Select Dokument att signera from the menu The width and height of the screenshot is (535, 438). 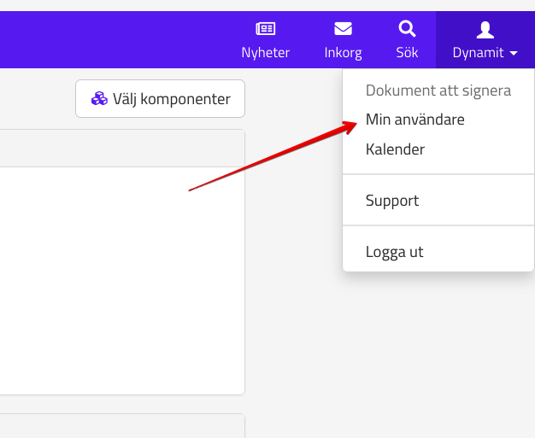point(438,91)
